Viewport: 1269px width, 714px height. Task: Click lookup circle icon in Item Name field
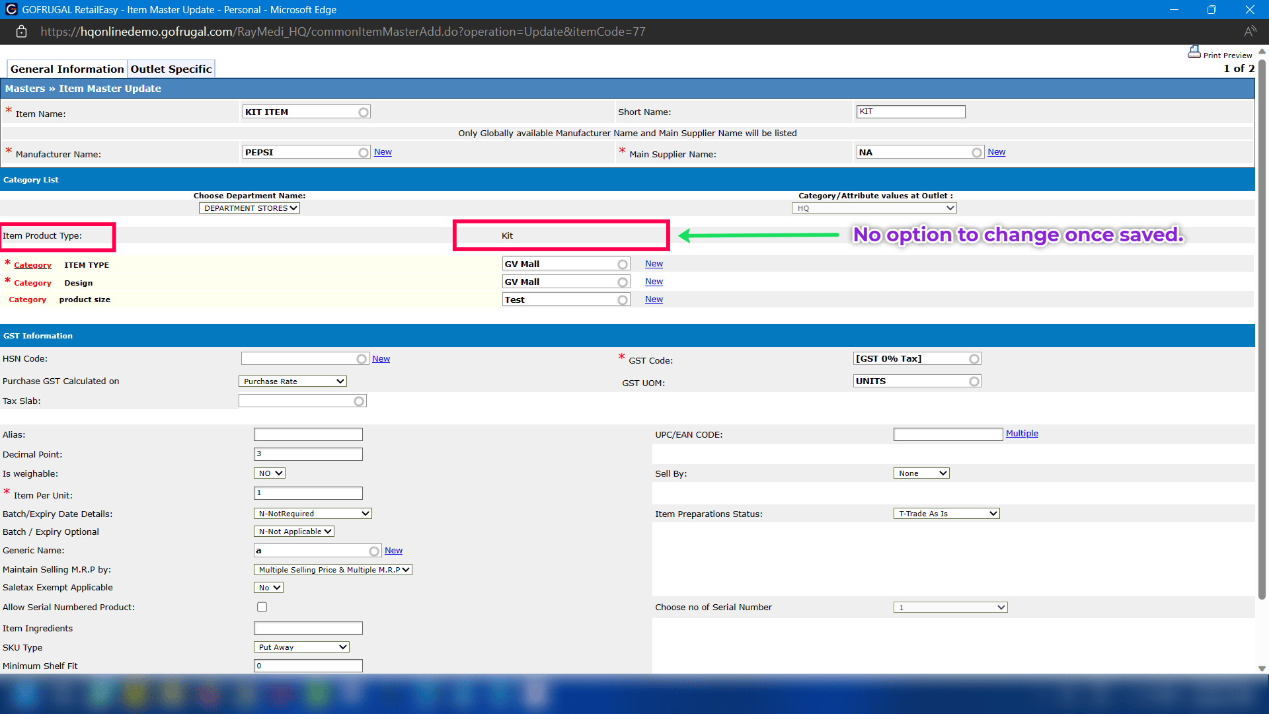point(364,112)
